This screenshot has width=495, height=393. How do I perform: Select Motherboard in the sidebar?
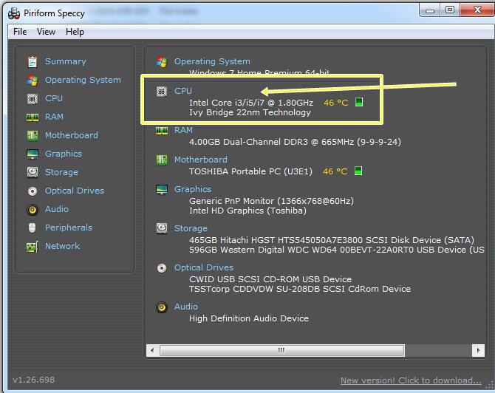[72, 135]
